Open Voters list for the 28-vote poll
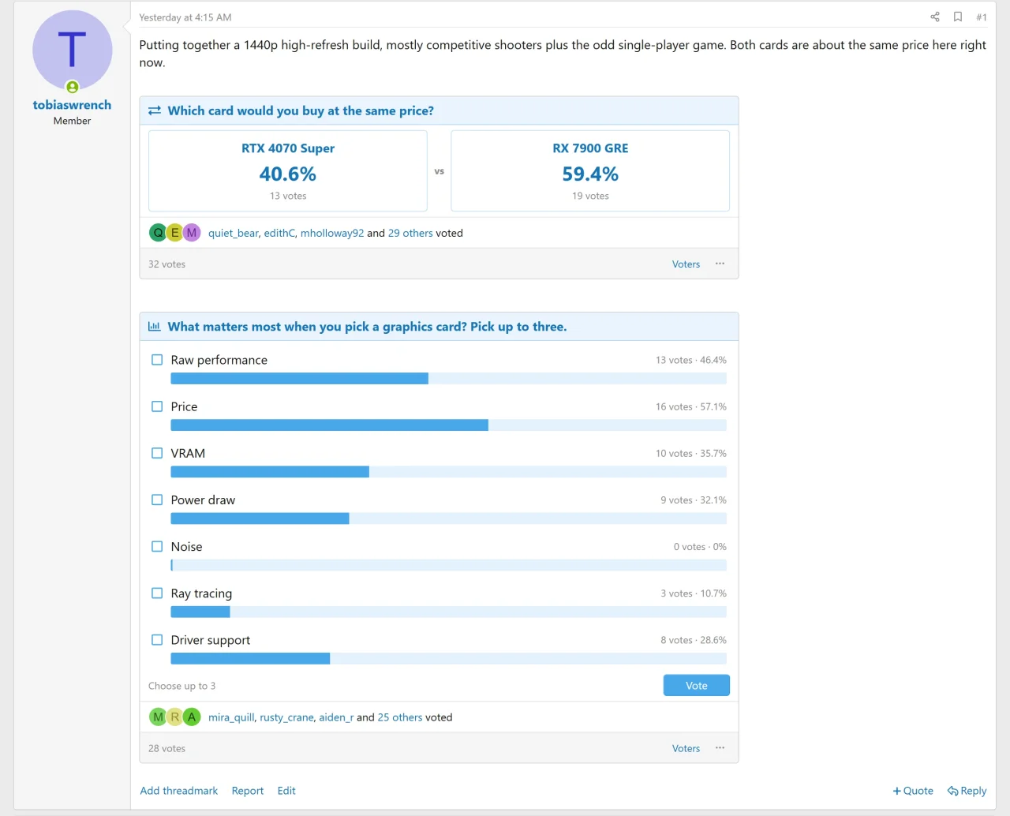The height and width of the screenshot is (816, 1010). 686,749
